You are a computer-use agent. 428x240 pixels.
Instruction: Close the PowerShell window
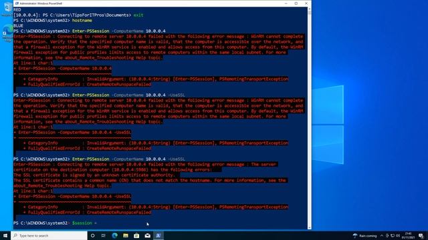point(306,3)
